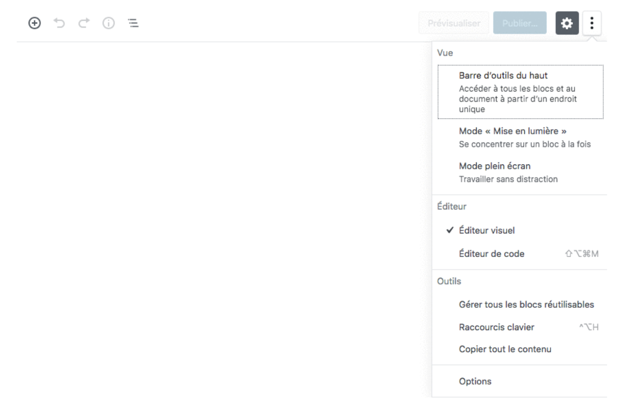Click the Prévisualiser button
620x399 pixels.
[454, 23]
